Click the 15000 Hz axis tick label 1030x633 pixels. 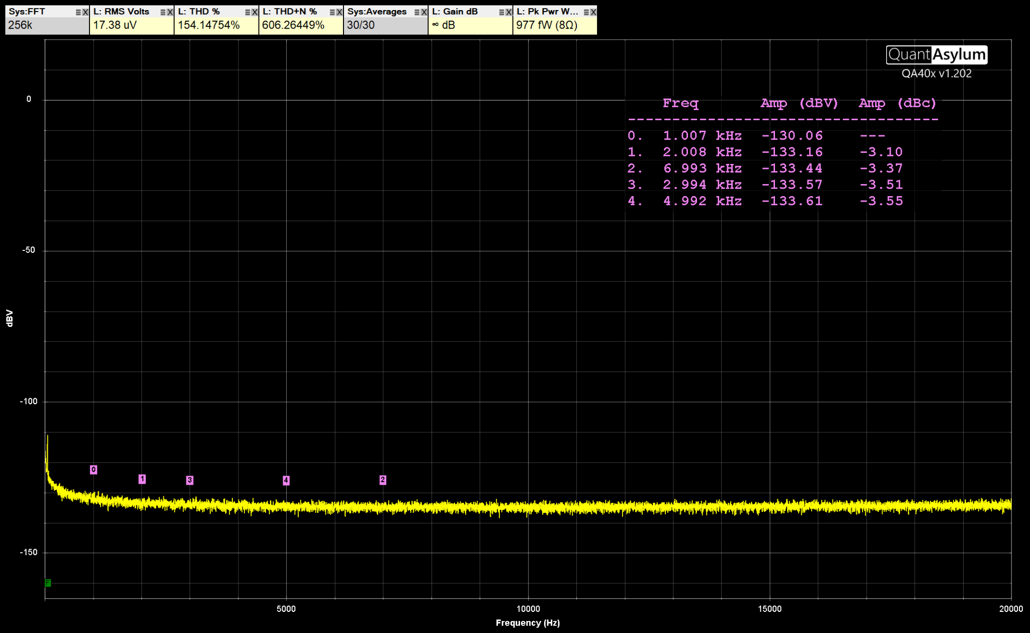tap(769, 609)
